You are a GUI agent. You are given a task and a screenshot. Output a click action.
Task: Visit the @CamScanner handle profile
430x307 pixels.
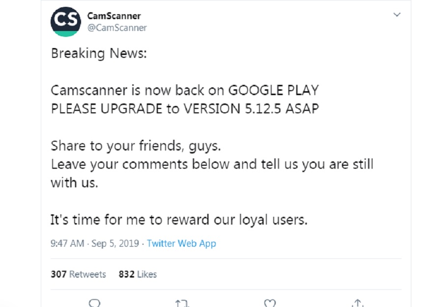tap(117, 27)
